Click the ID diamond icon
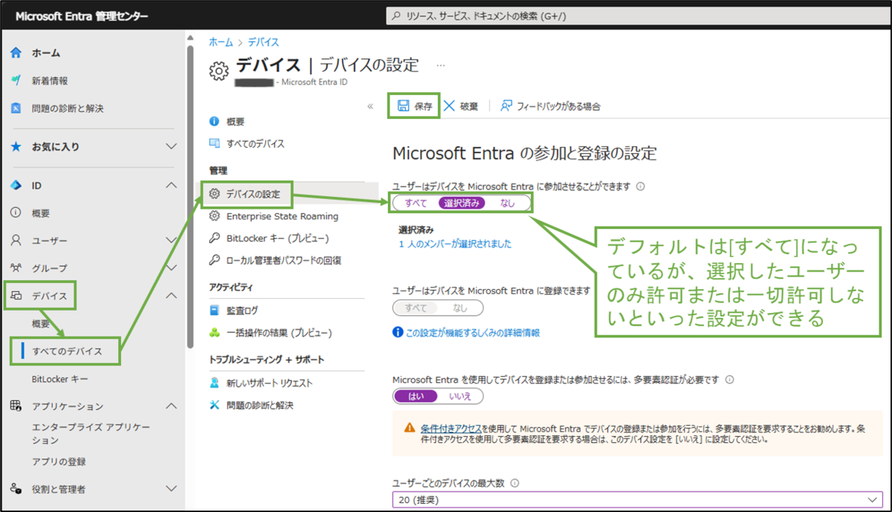 tap(16, 186)
